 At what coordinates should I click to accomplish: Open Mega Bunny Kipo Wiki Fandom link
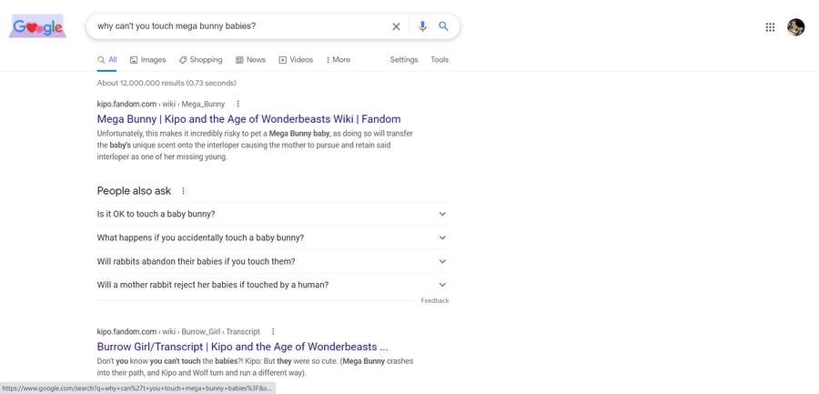[248, 118]
